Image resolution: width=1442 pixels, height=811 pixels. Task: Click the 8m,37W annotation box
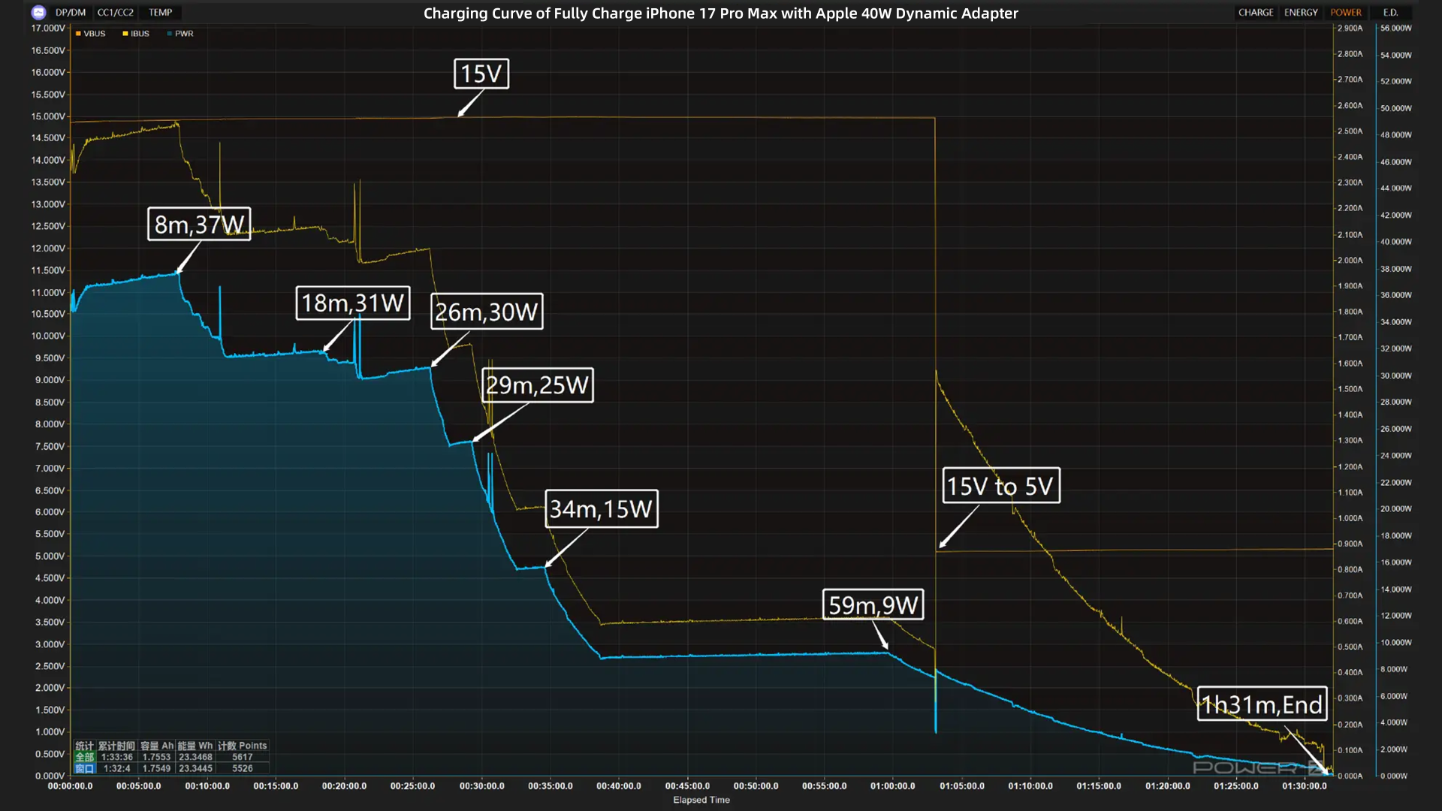click(x=199, y=225)
